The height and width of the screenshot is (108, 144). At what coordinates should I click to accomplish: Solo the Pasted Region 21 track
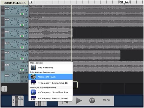coord(26,14)
